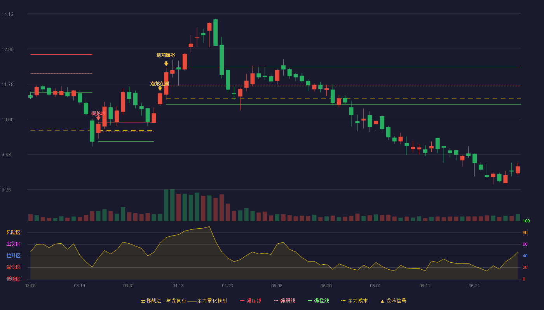
Task: Click the 03-09 date label
Action: pyautogui.click(x=30, y=286)
